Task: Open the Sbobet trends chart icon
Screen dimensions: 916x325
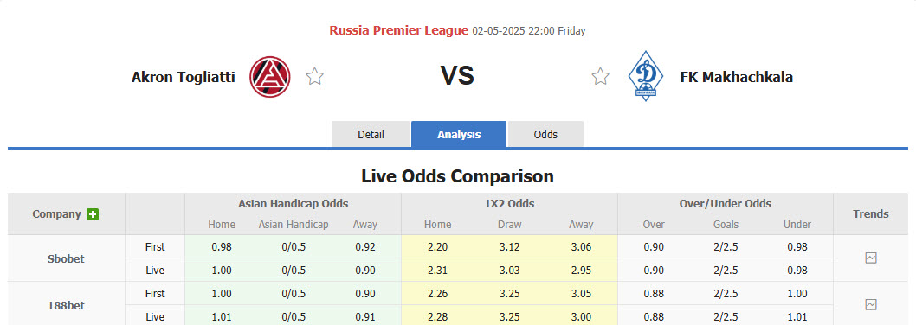Action: tap(870, 258)
